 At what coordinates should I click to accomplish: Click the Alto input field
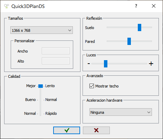click(56, 61)
